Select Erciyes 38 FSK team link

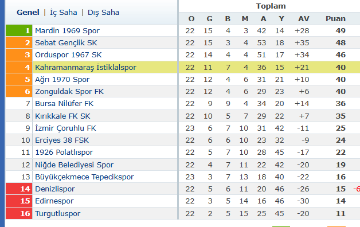click(x=62, y=140)
